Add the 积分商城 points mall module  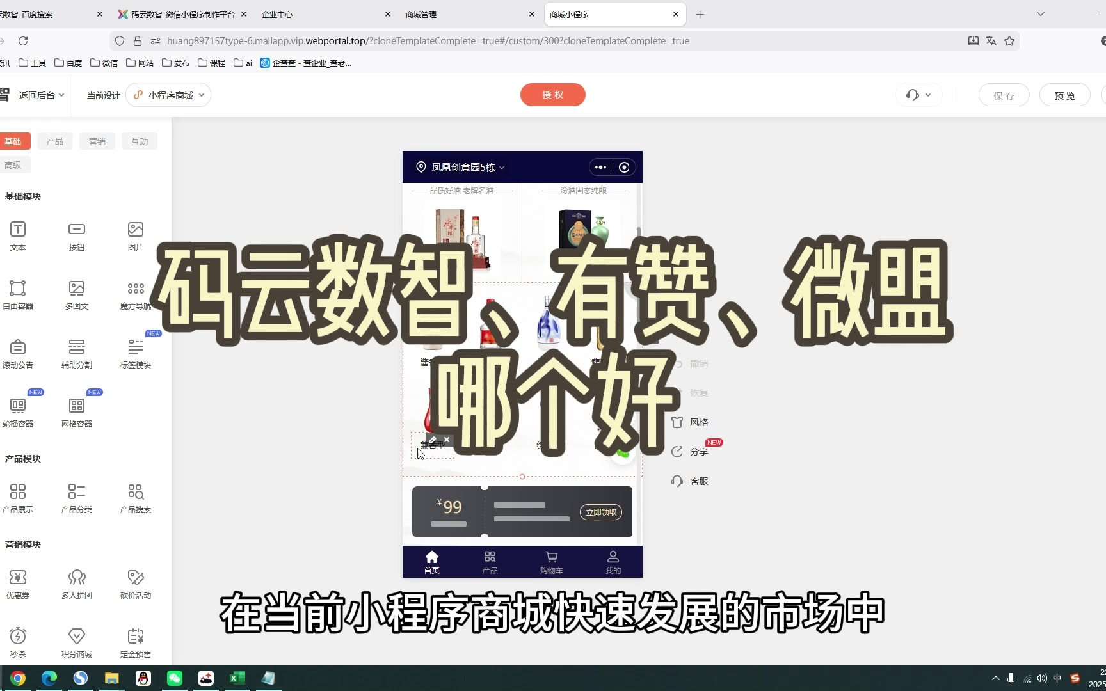[x=77, y=643]
